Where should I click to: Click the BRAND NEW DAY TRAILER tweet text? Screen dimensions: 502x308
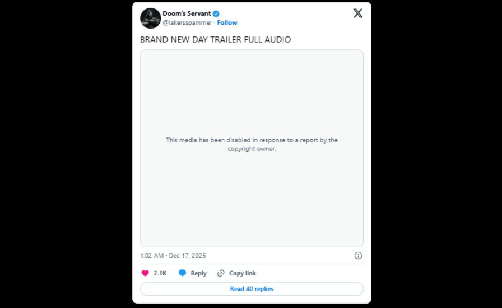(215, 40)
